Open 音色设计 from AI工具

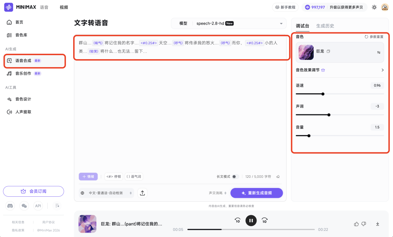23,99
